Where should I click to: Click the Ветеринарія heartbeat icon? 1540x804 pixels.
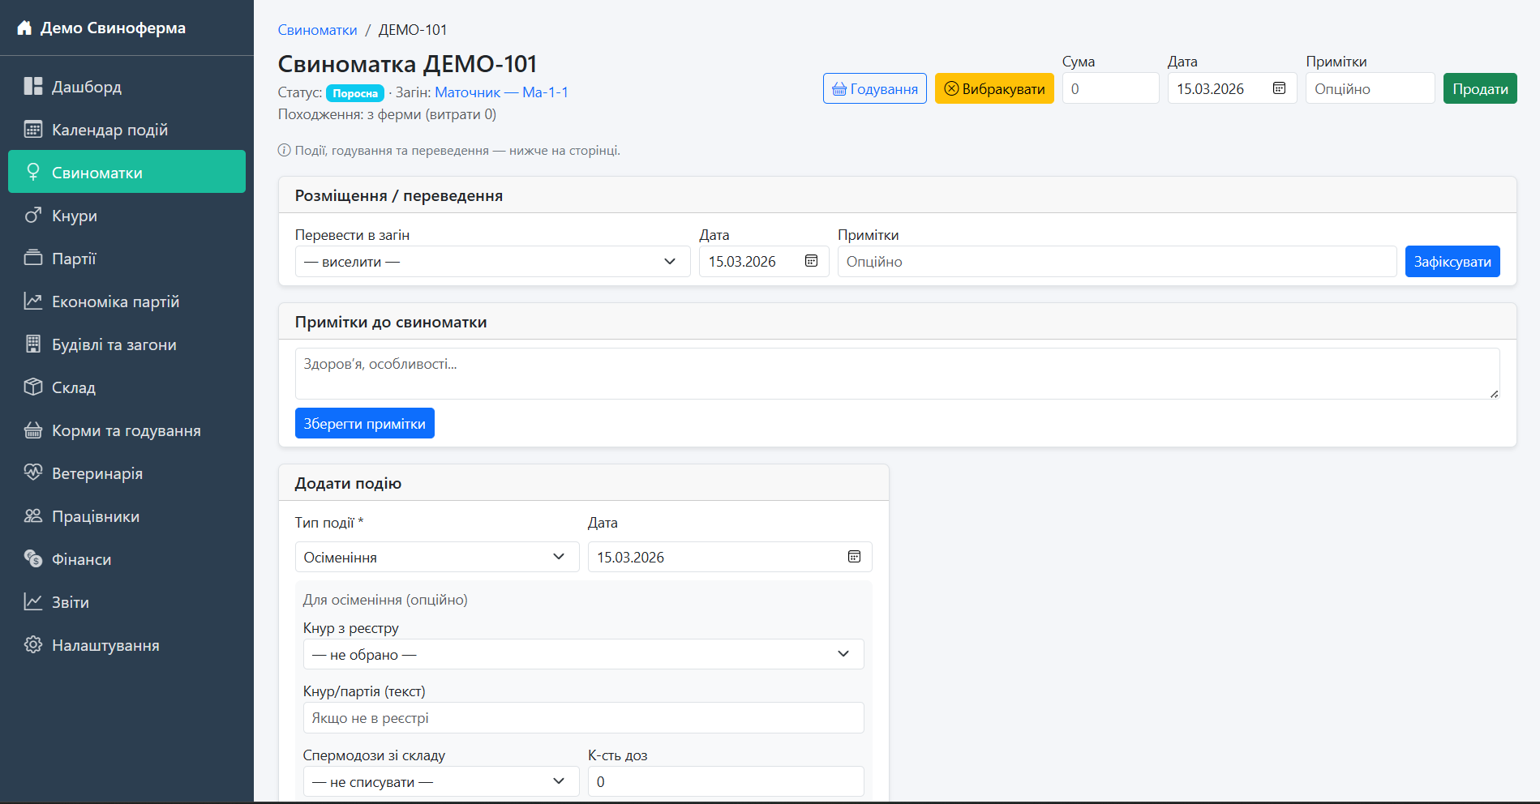click(x=32, y=473)
